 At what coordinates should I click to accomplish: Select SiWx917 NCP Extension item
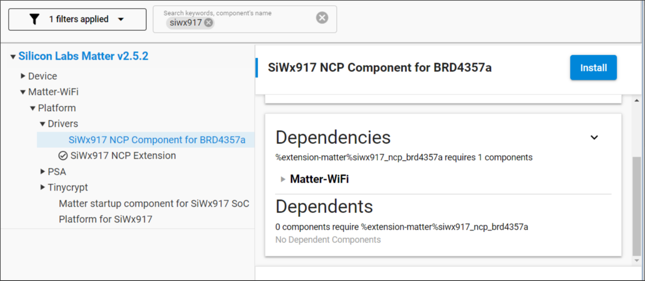click(x=123, y=156)
